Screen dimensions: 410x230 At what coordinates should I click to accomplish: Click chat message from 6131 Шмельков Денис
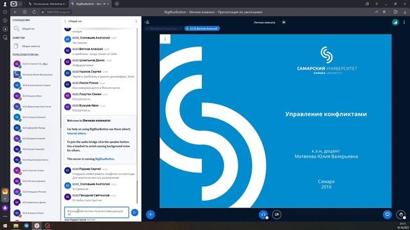pos(100,63)
